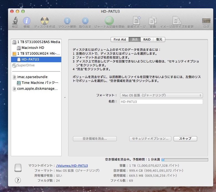
Task: Click the ファイル数 69 value
Action: (131, 181)
